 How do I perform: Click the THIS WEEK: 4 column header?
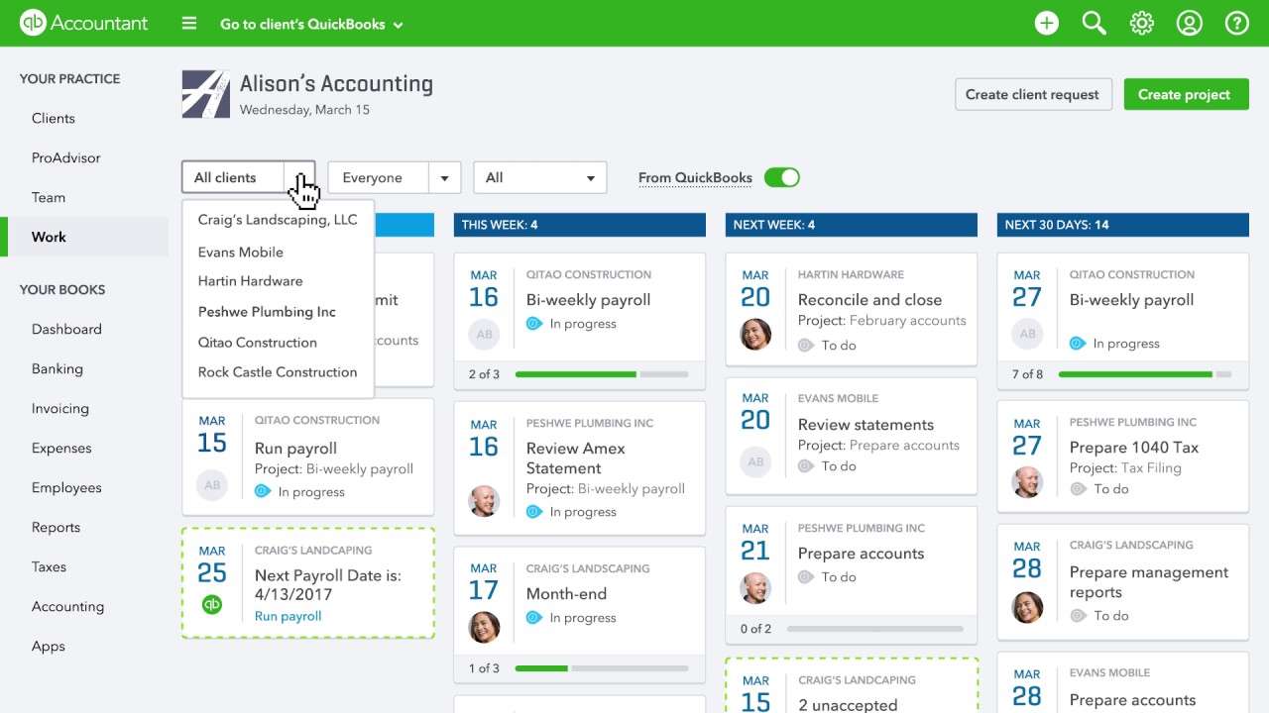coord(580,225)
